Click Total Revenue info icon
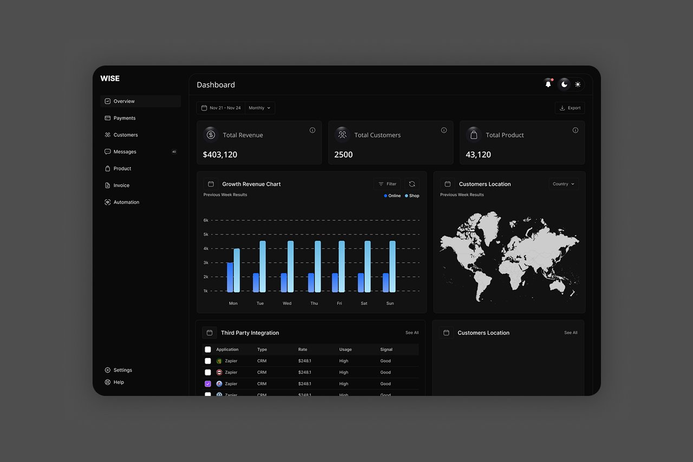Viewport: 693px width, 462px height. click(312, 130)
